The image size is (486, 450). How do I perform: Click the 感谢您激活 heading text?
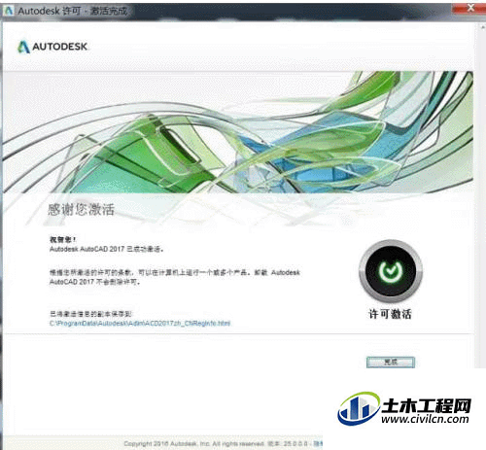pos(81,209)
